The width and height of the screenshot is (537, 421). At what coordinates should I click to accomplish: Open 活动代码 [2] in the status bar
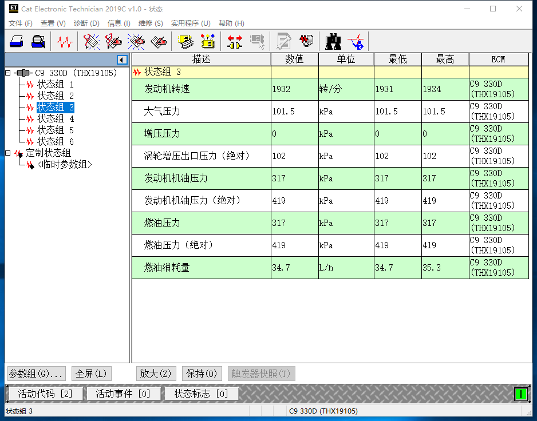(45, 394)
